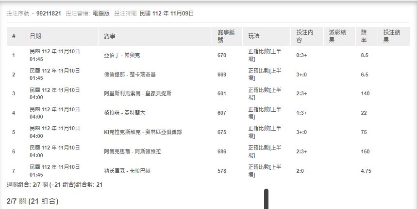Click odds value 4.75
Viewport: 417px width, 209px height.
click(x=366, y=171)
